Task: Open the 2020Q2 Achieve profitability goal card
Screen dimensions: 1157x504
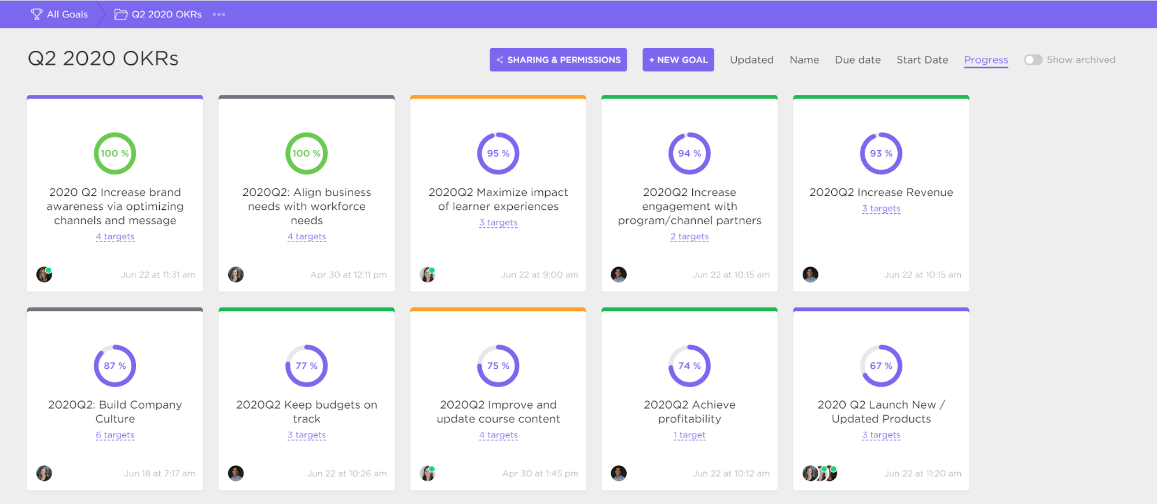Action: coord(689,399)
